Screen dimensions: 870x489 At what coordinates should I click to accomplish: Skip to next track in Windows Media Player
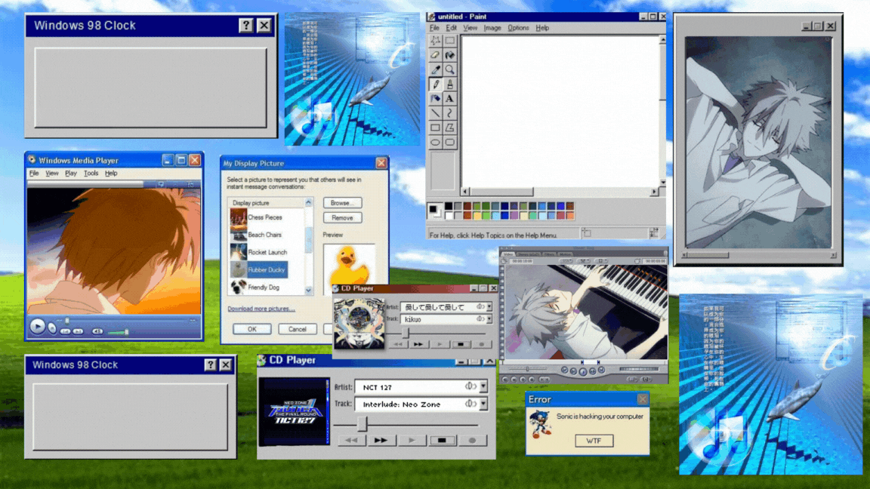coord(79,331)
